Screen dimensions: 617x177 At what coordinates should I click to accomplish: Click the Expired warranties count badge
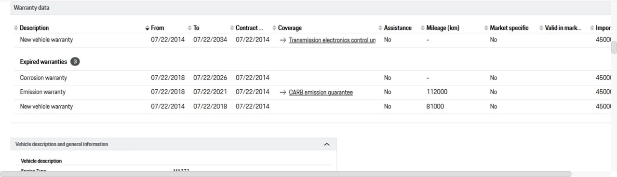(75, 62)
